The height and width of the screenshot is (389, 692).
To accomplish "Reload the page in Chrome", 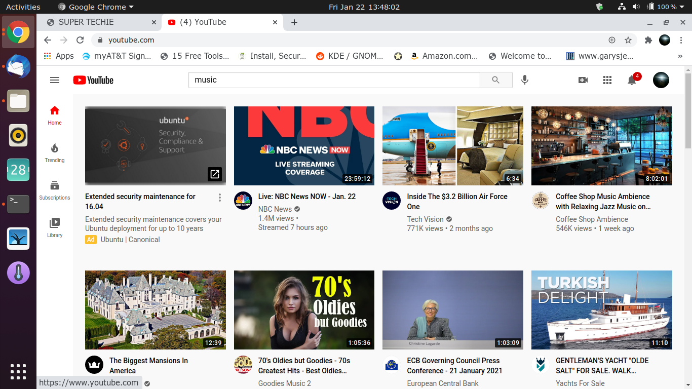I will click(x=80, y=40).
